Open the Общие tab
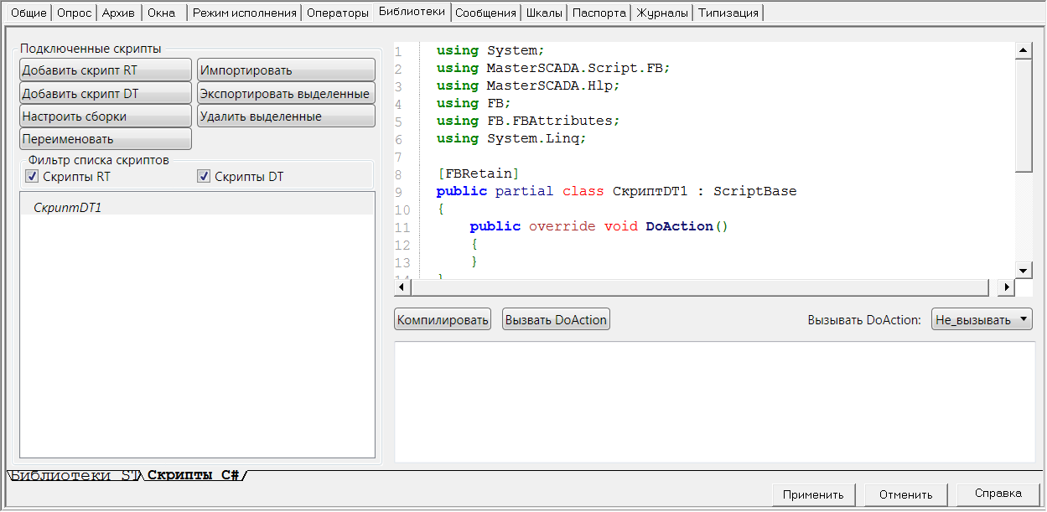The image size is (1047, 512). pos(29,13)
